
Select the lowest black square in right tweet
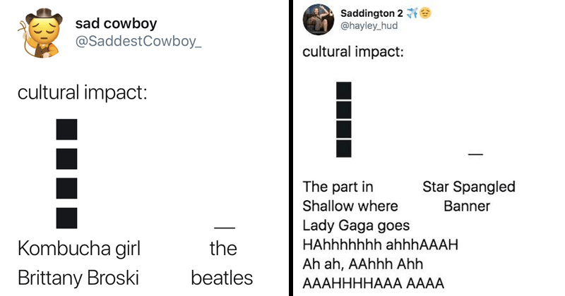[344, 148]
